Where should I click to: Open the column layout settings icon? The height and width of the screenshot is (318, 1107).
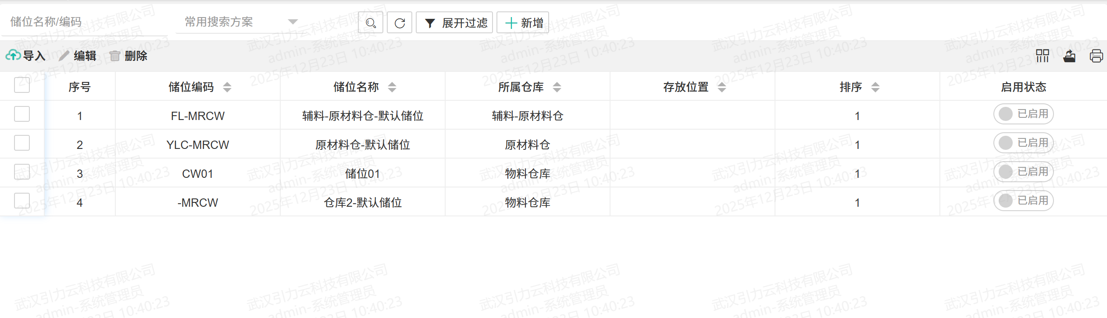[1042, 56]
